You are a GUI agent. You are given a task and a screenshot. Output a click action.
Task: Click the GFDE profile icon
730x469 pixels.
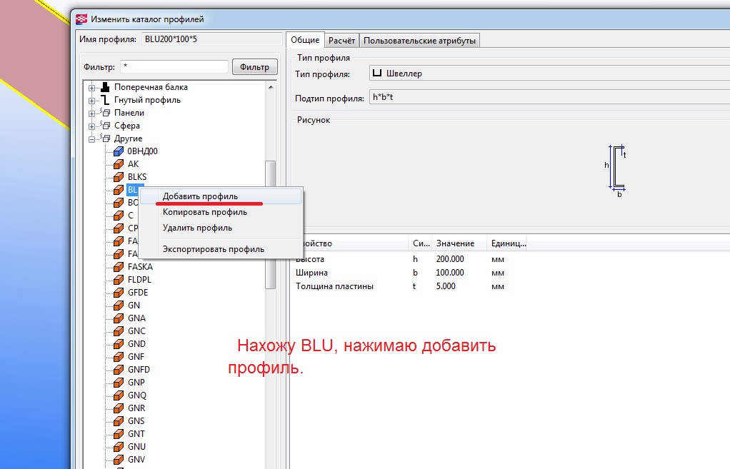[119, 293]
